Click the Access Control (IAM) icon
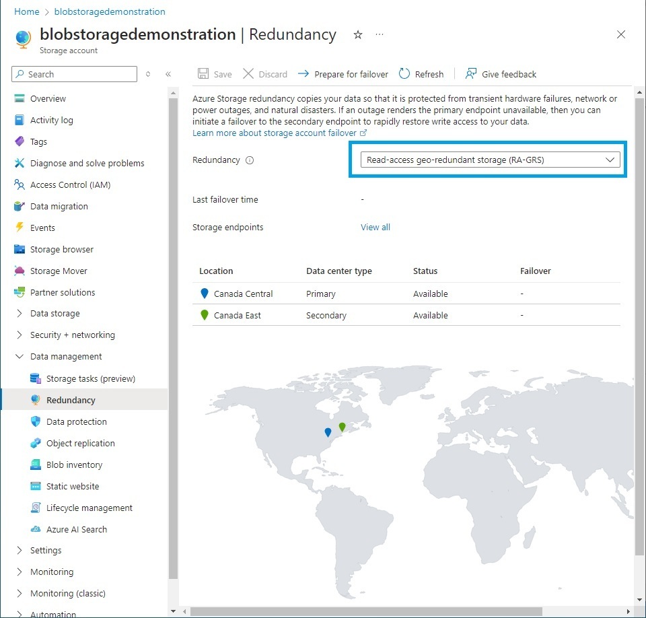 [x=20, y=184]
